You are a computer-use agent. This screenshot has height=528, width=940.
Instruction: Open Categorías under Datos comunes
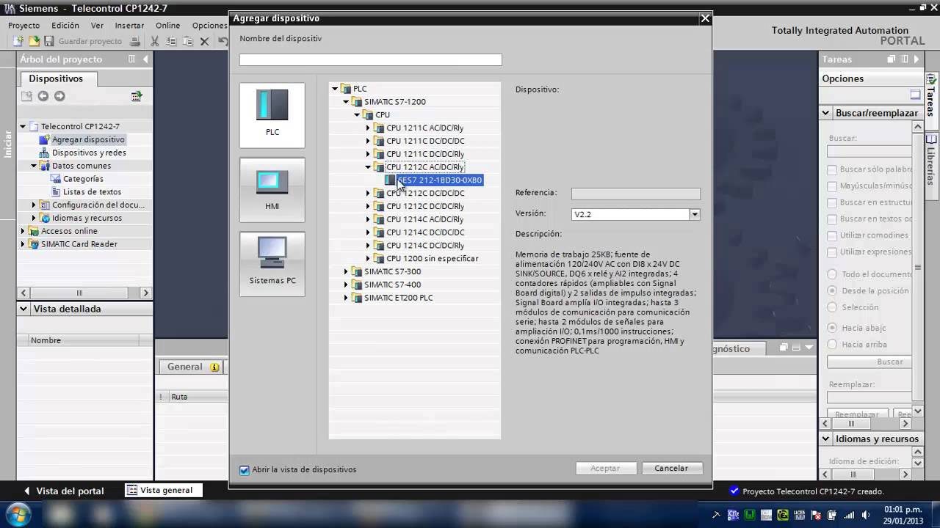(83, 179)
